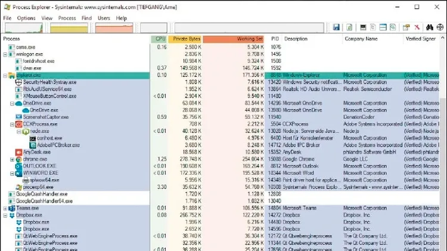
Task: Open the Options menu
Action: click(x=26, y=18)
